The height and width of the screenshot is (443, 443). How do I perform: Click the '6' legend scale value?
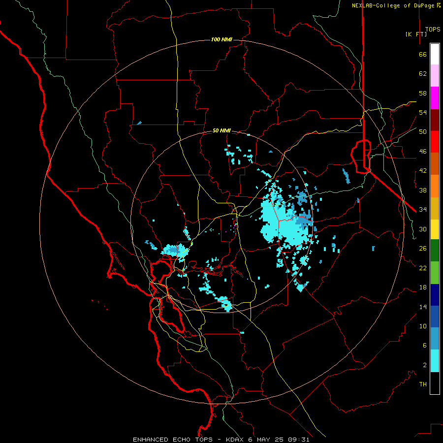click(x=425, y=346)
